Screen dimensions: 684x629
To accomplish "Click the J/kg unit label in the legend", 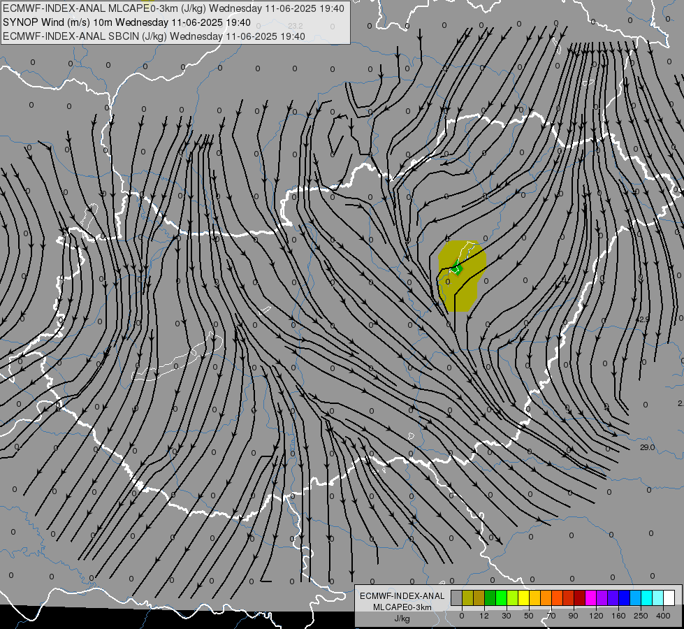I will pyautogui.click(x=402, y=619).
